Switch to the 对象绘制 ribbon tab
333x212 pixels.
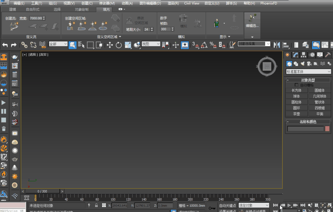tap(81, 10)
